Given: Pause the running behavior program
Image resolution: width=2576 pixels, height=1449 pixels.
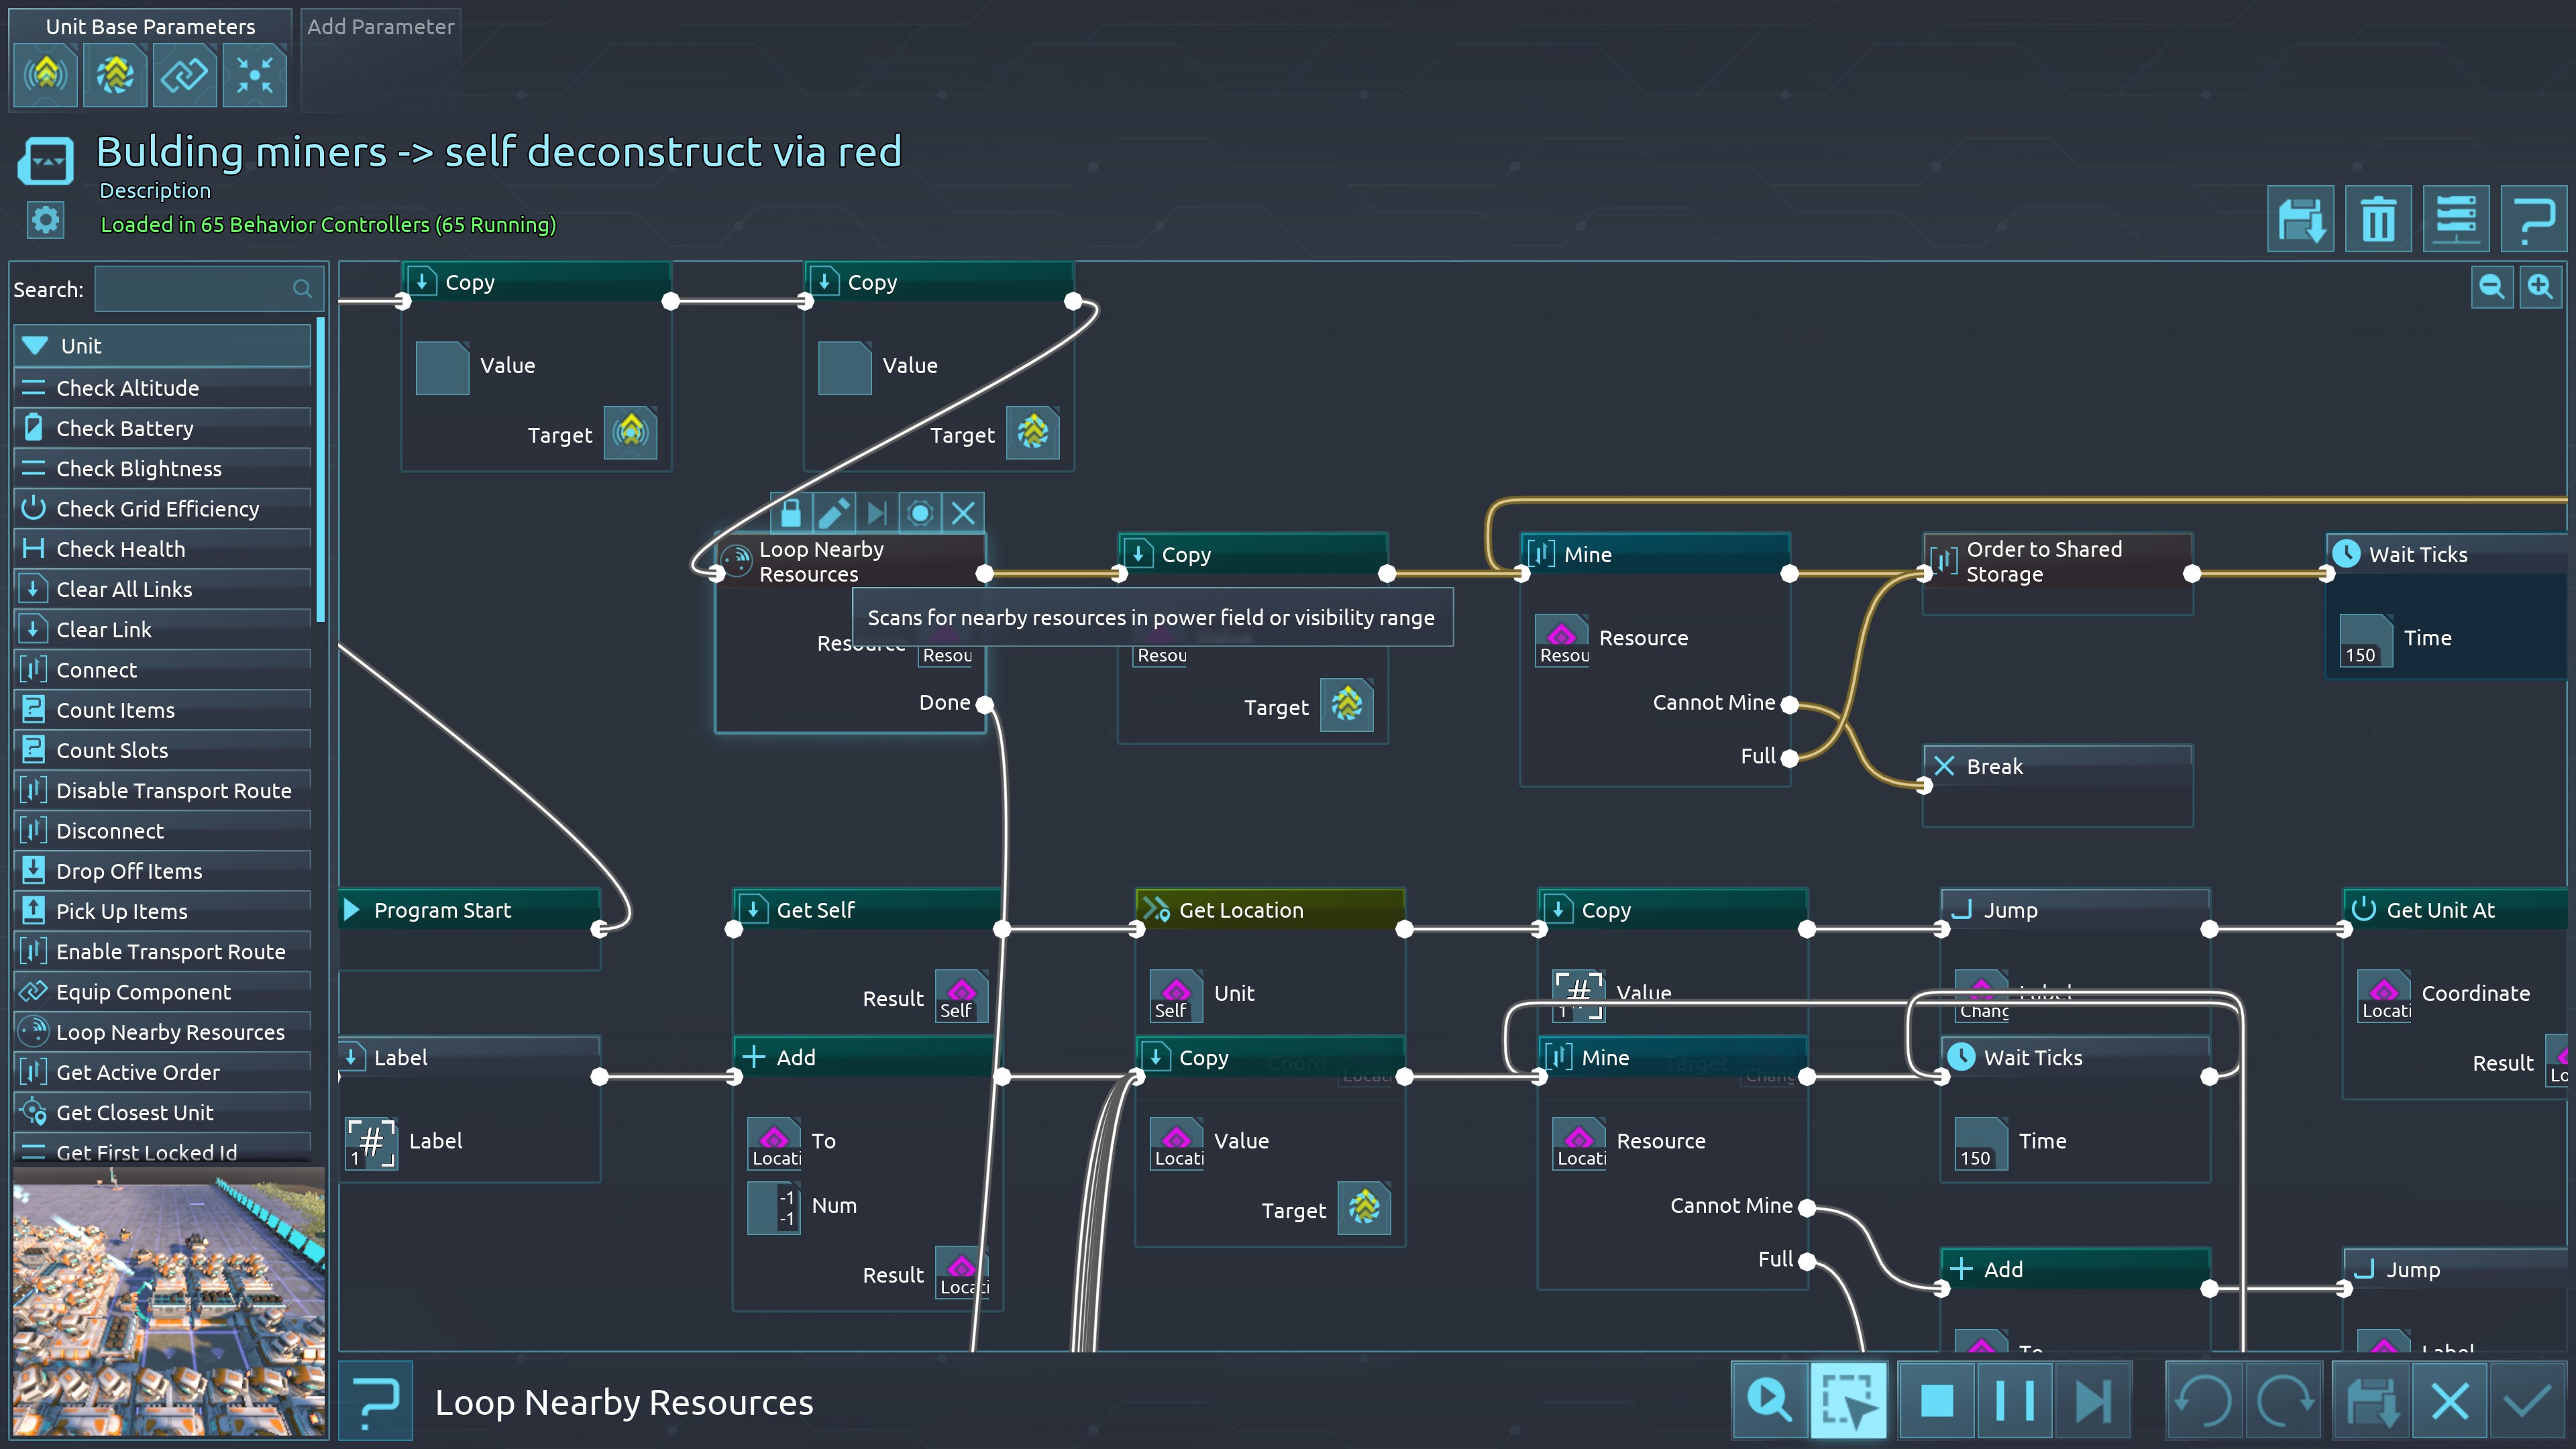Looking at the screenshot, I should click(x=2015, y=1400).
